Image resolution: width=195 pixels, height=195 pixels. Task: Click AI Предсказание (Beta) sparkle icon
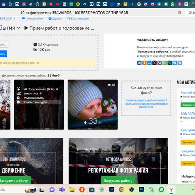click(x=18, y=89)
